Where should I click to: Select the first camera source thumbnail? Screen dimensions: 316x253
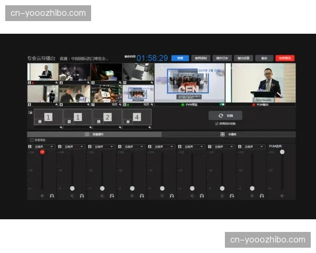tap(43, 73)
